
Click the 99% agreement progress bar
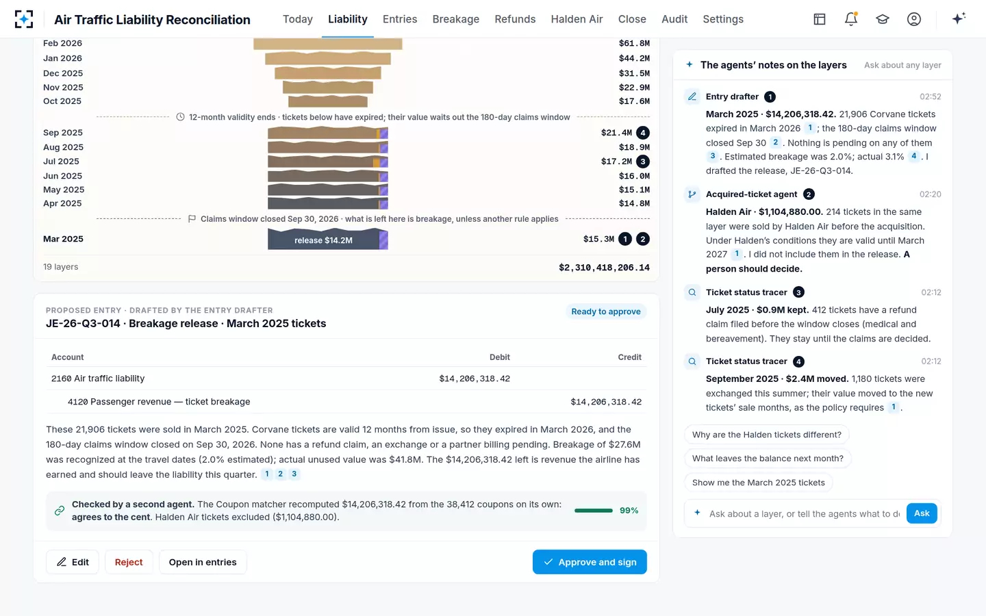pos(594,511)
